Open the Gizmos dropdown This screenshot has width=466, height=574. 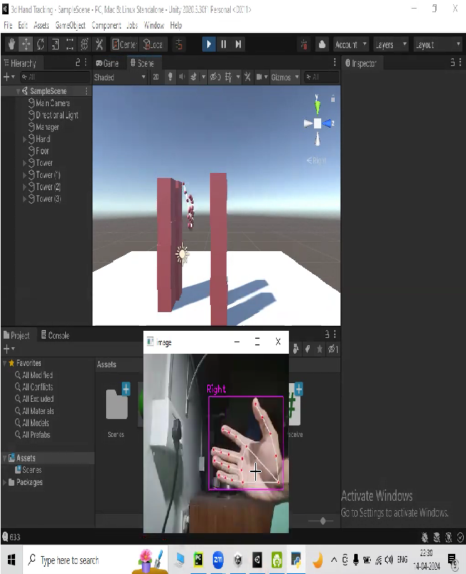pos(285,77)
